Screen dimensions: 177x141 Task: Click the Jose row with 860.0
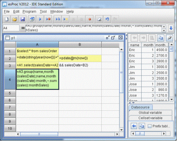pos(148,90)
